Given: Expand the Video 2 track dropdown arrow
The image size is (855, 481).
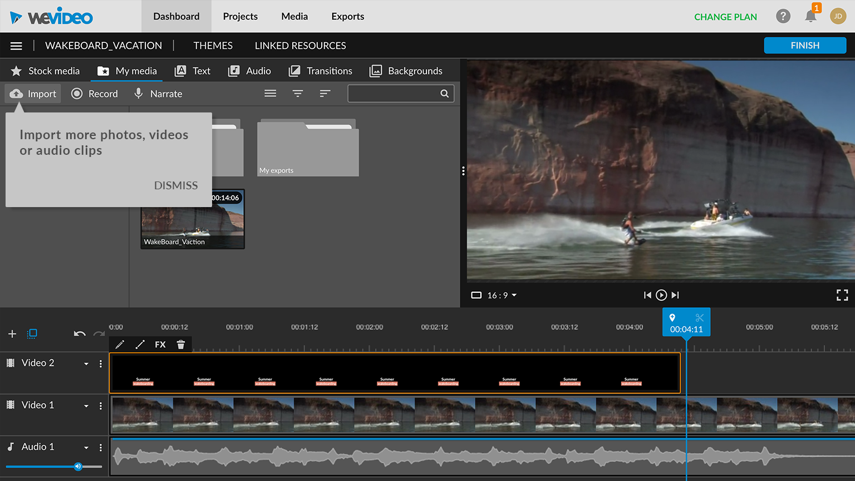Looking at the screenshot, I should point(86,364).
